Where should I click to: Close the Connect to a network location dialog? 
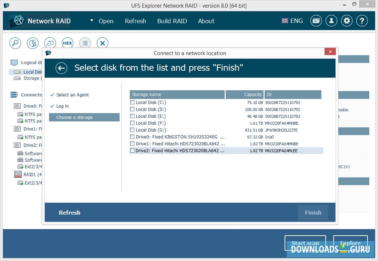click(x=330, y=52)
